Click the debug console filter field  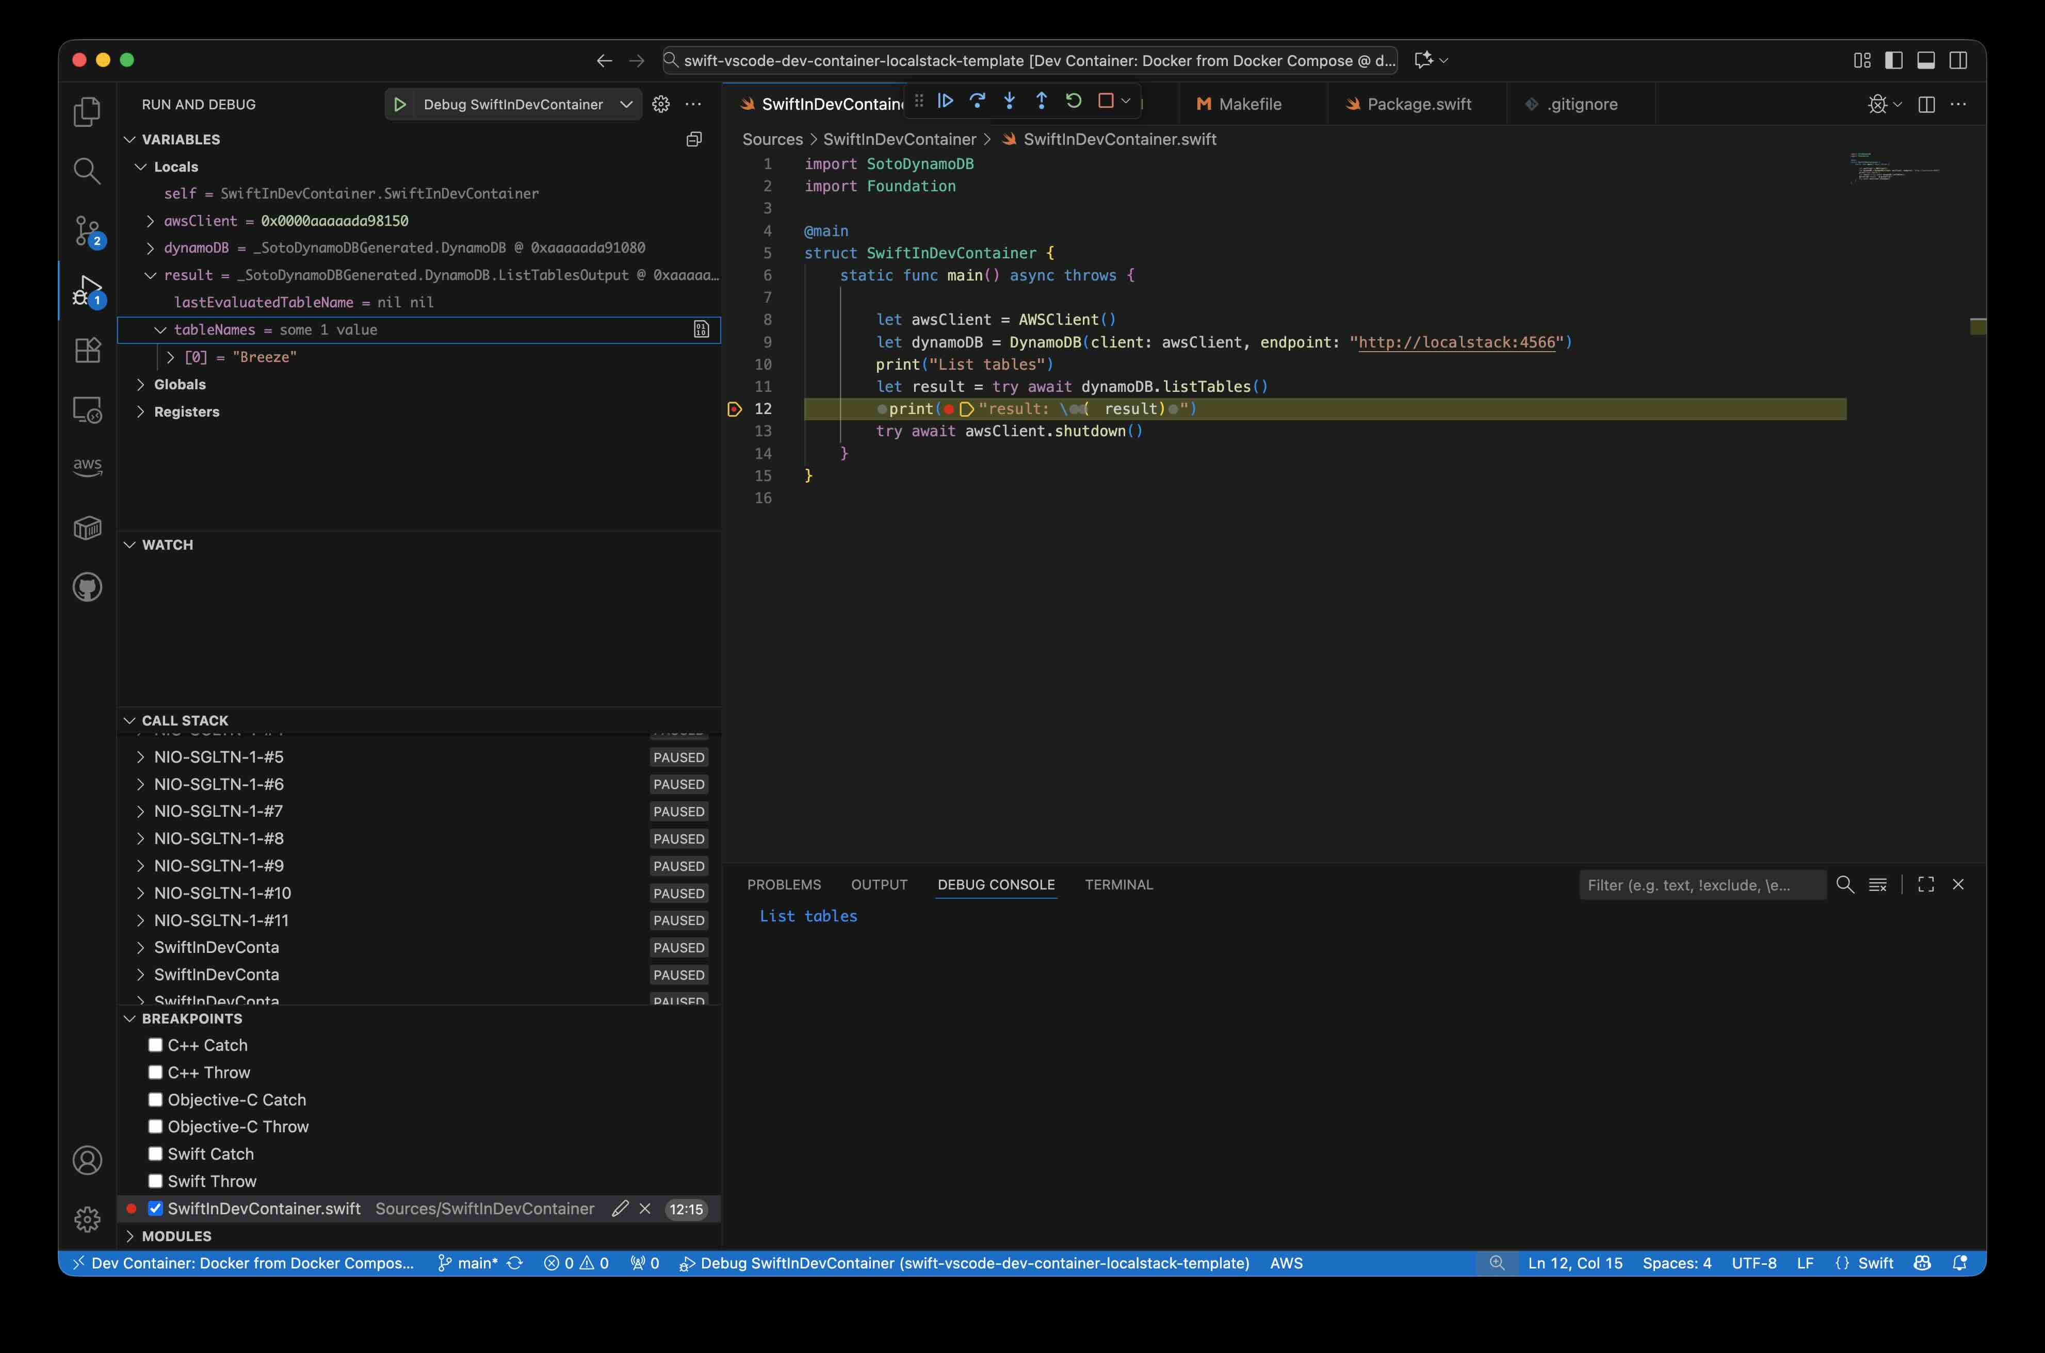coord(1700,885)
